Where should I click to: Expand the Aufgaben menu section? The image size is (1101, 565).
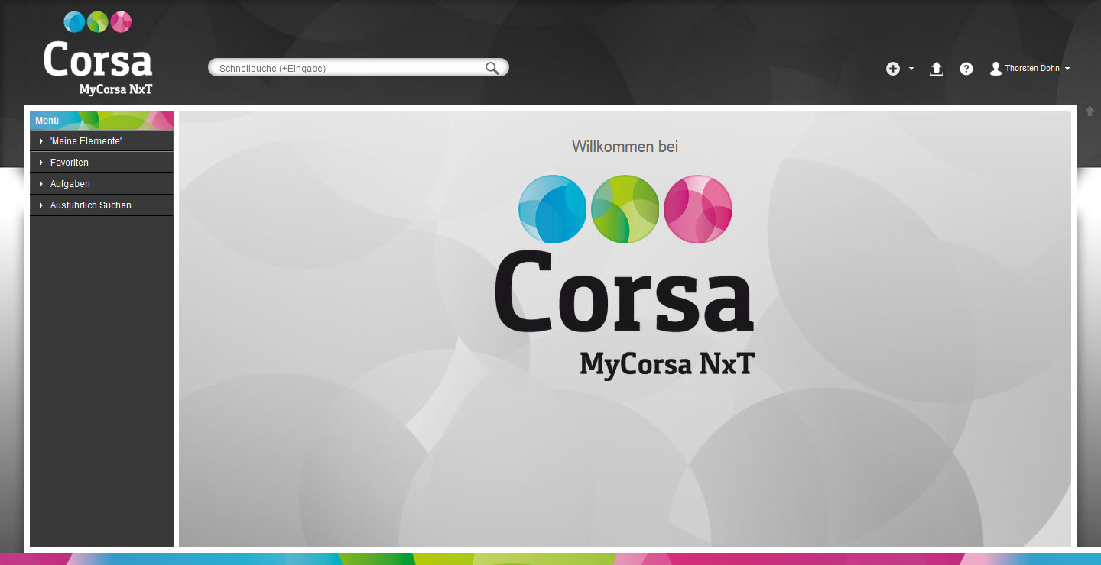(41, 184)
